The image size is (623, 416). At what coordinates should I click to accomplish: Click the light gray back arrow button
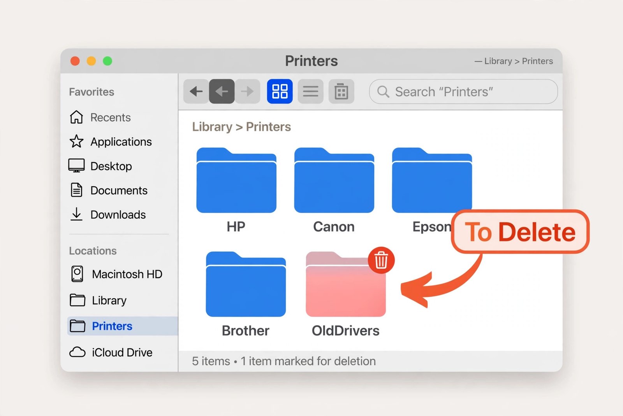click(x=196, y=92)
